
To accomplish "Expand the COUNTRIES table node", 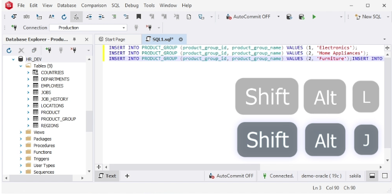I will [28, 73].
